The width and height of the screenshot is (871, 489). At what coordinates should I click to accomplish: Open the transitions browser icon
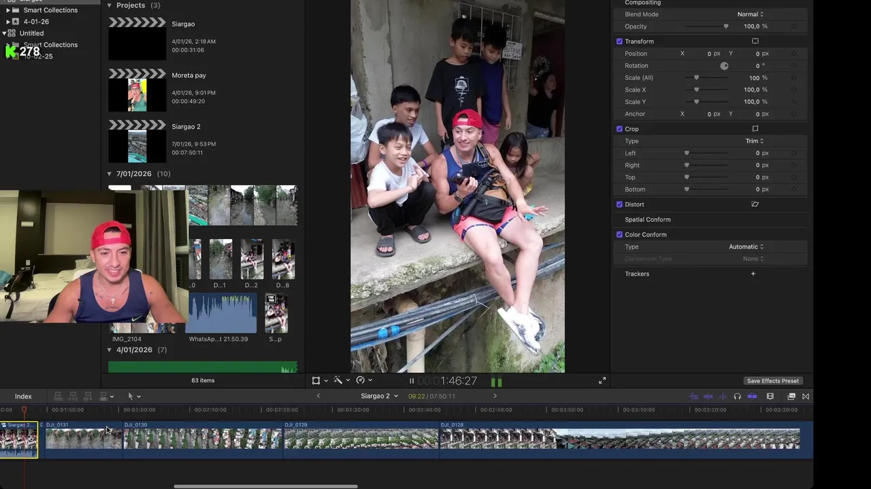806,397
